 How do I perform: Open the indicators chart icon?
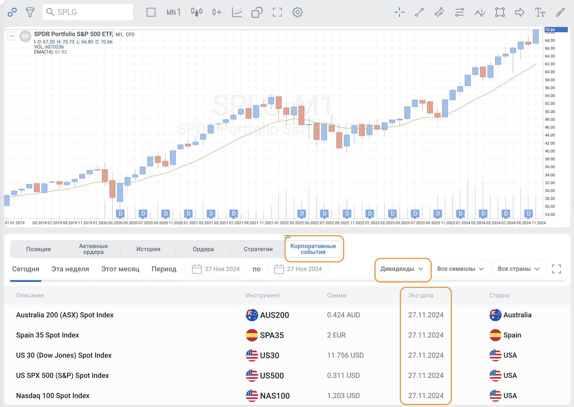[x=237, y=12]
